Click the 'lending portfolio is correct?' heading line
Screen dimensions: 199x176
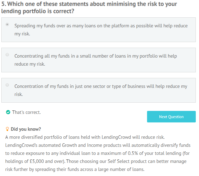pos(38,11)
